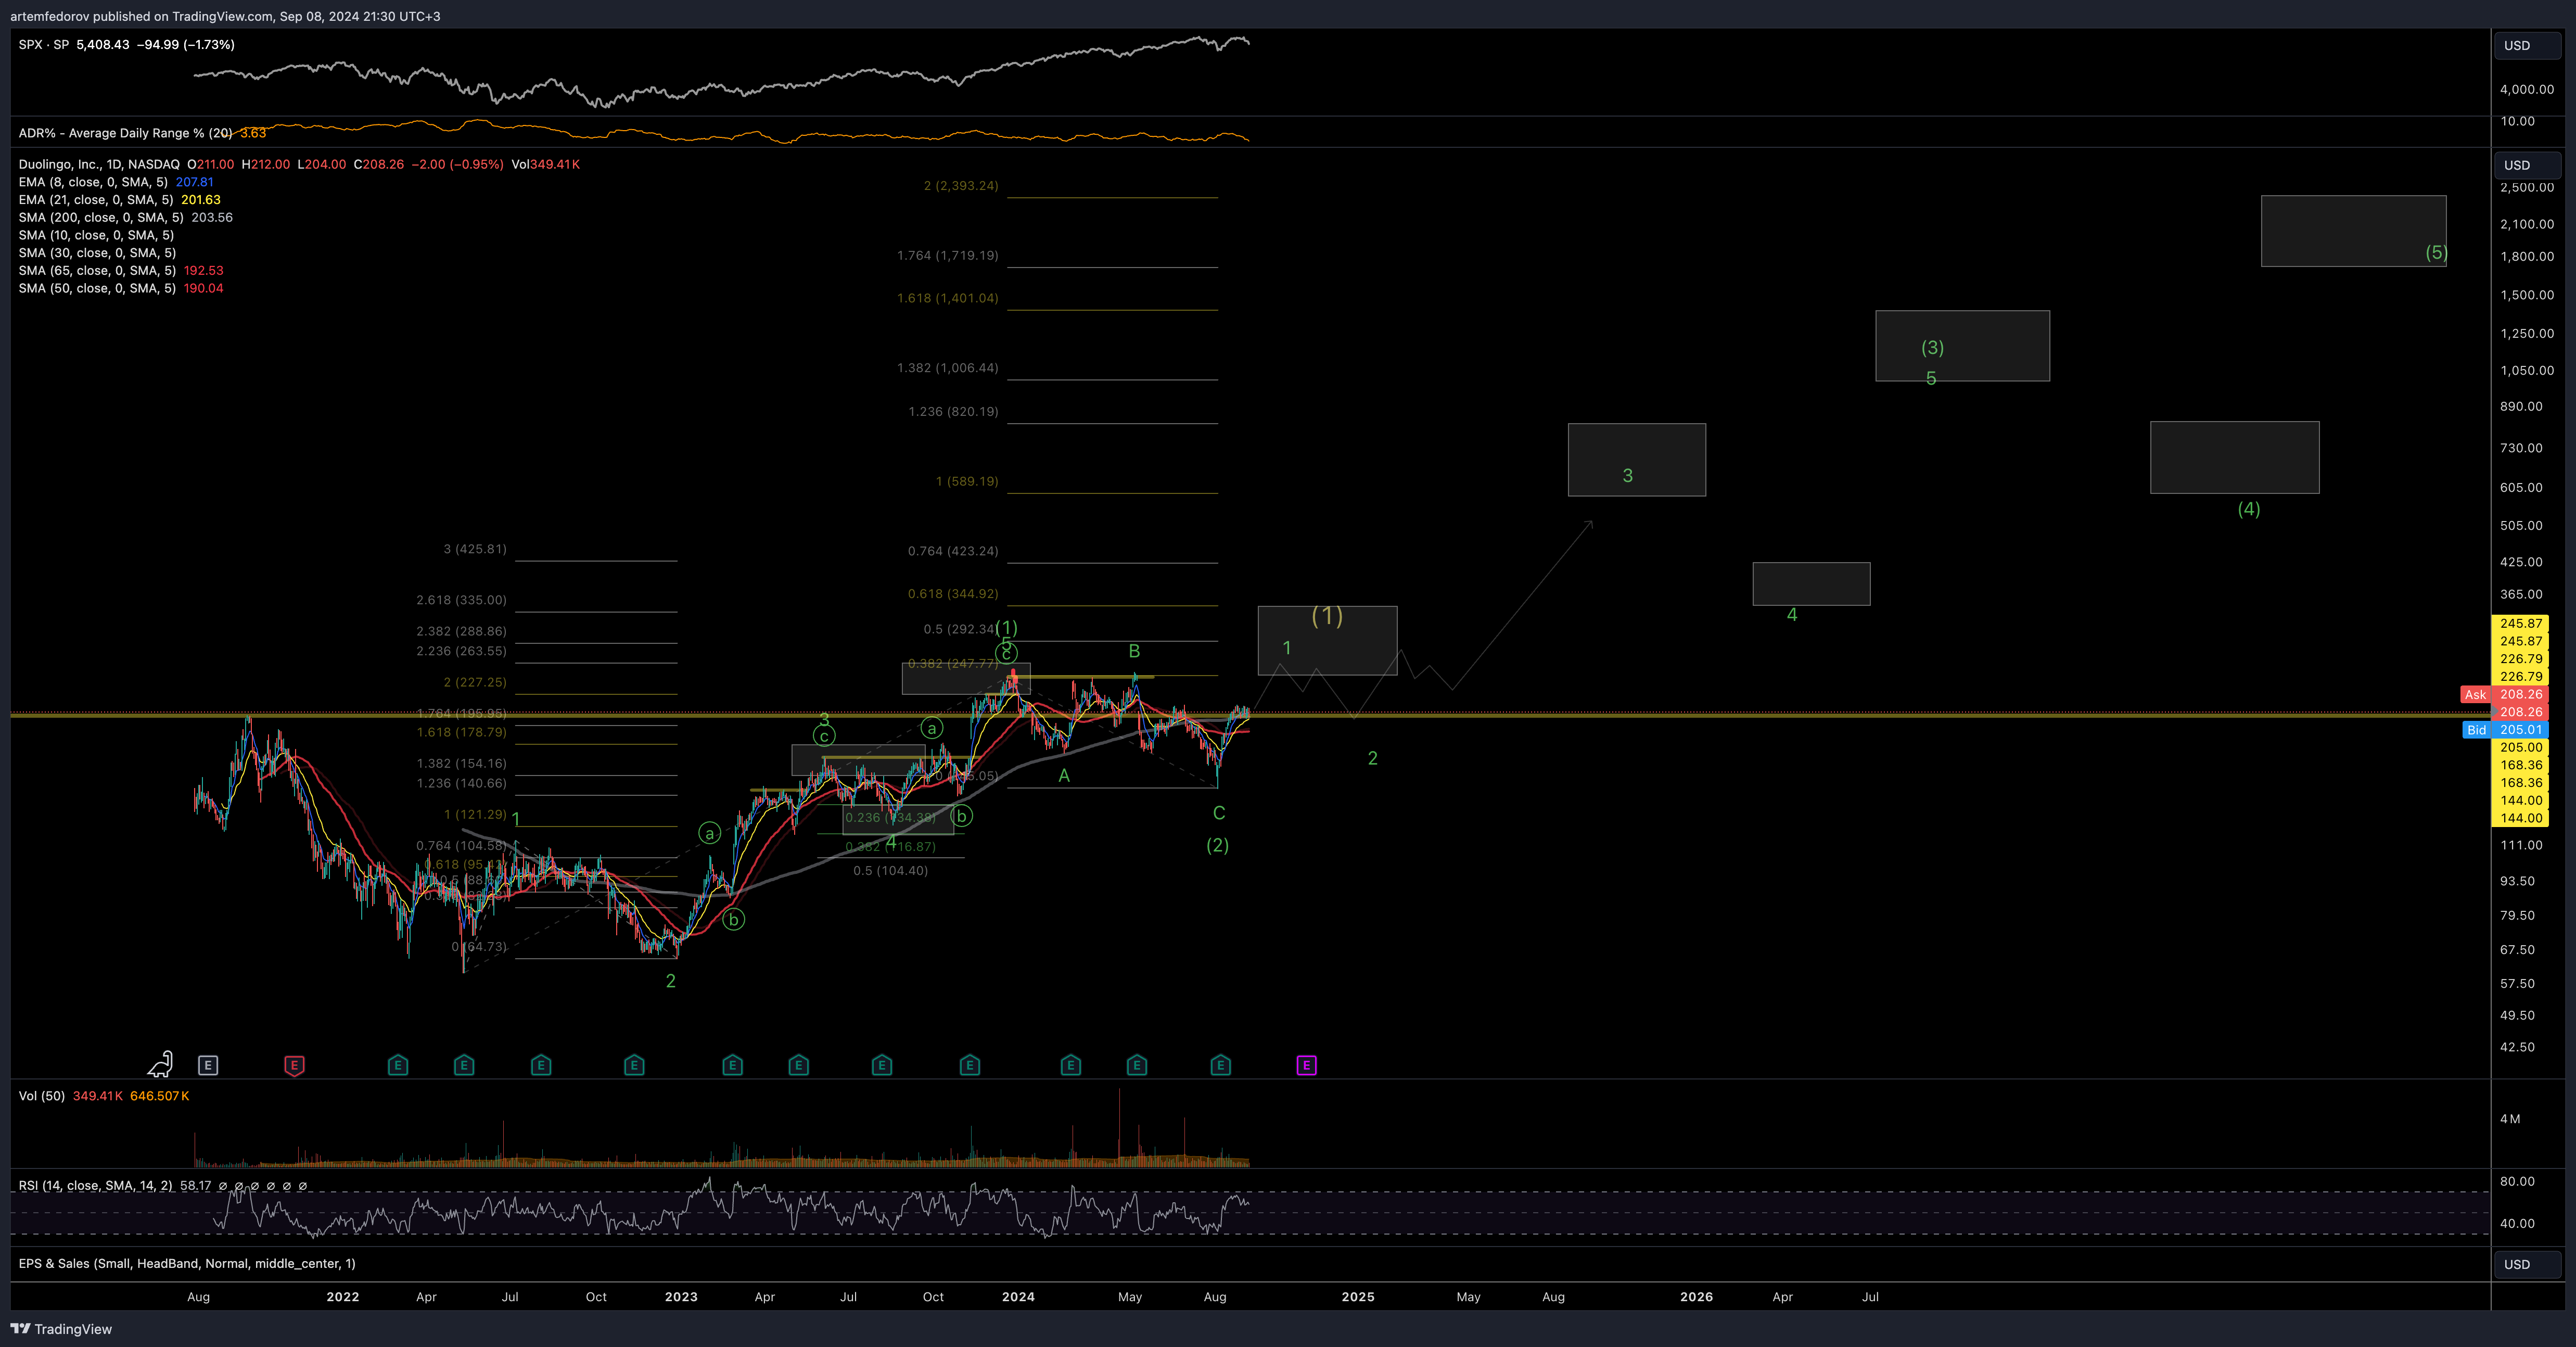
Task: Open the USD currency selector in the Duolingo pane
Action: 2527,165
